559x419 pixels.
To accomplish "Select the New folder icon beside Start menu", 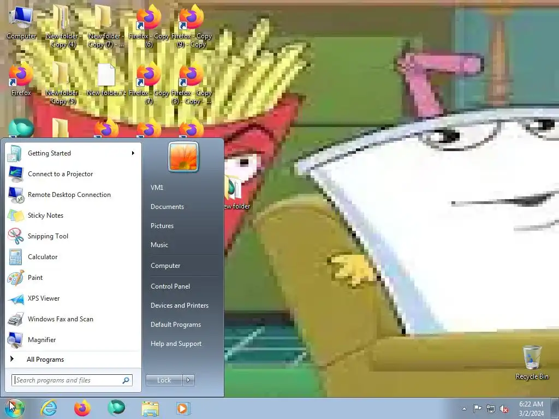I will (x=236, y=193).
